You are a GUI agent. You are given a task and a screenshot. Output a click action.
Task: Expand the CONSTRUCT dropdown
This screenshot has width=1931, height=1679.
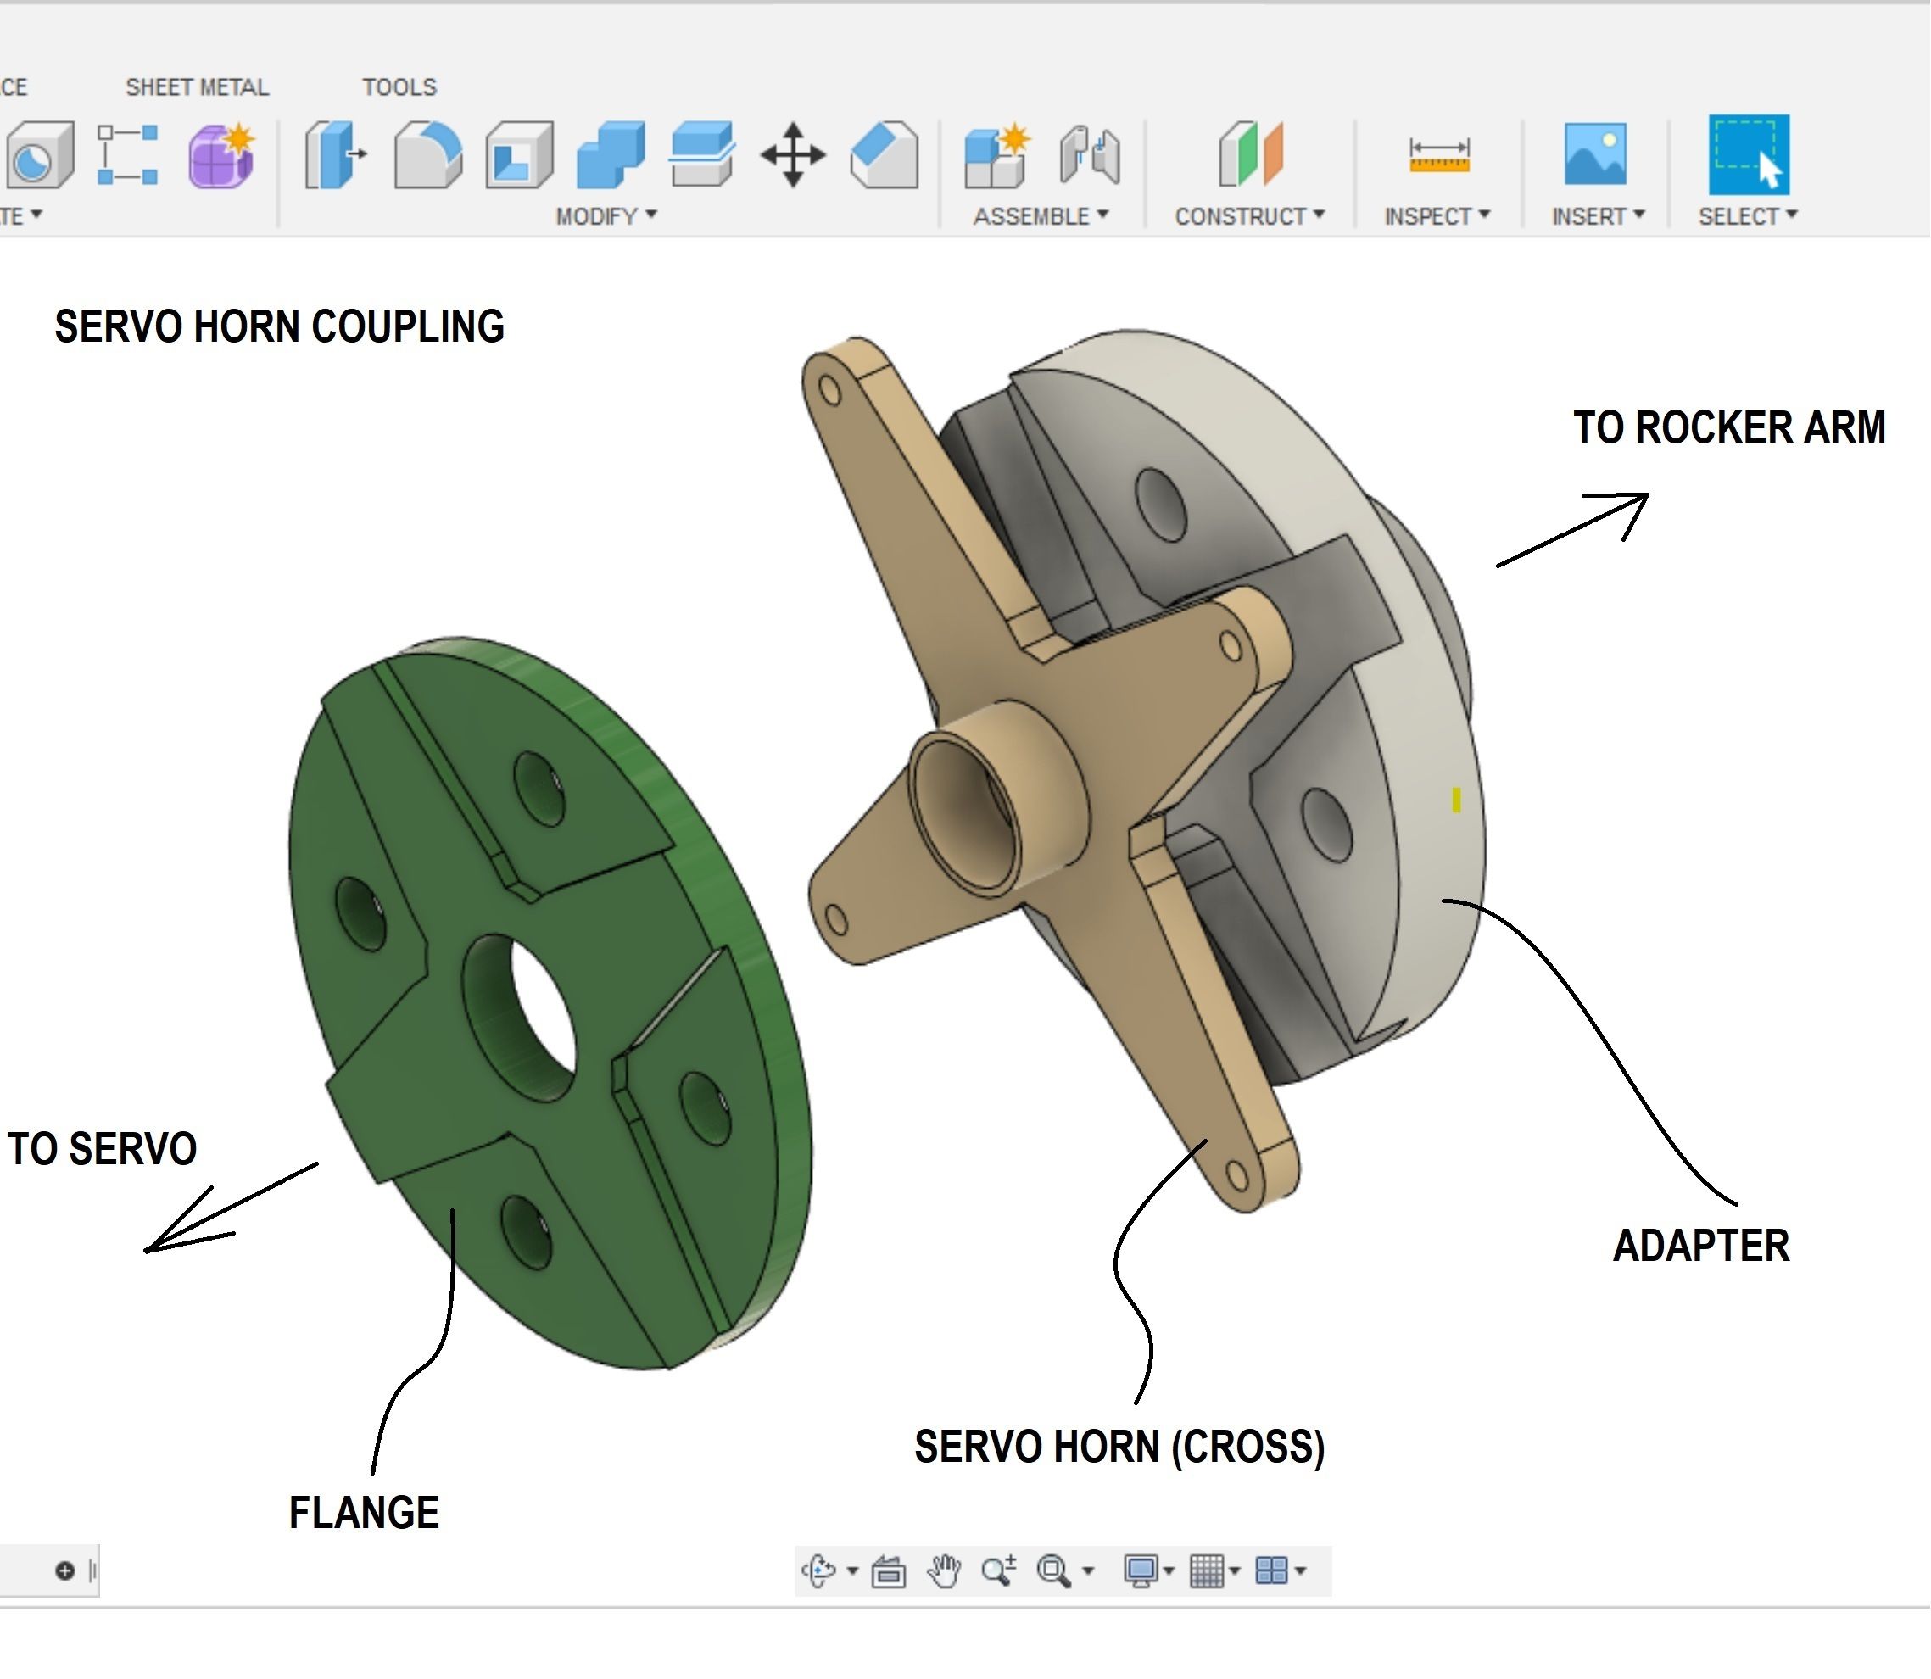(1248, 215)
